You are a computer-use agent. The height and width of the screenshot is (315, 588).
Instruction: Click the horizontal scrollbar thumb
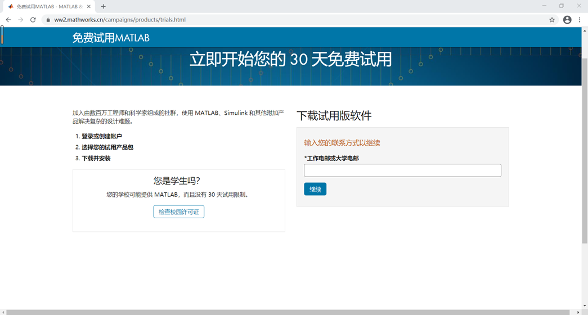pyautogui.click(x=288, y=312)
